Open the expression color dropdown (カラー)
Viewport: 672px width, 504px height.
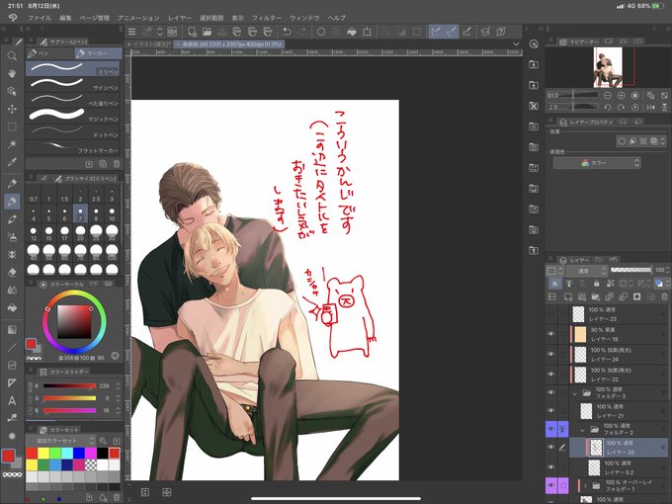[x=597, y=163]
